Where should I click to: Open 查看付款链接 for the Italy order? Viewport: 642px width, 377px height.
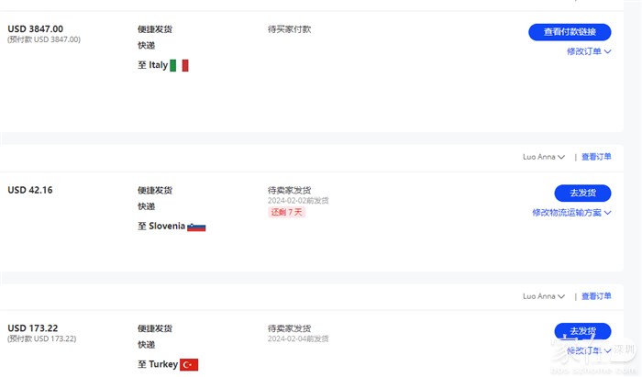coord(570,32)
